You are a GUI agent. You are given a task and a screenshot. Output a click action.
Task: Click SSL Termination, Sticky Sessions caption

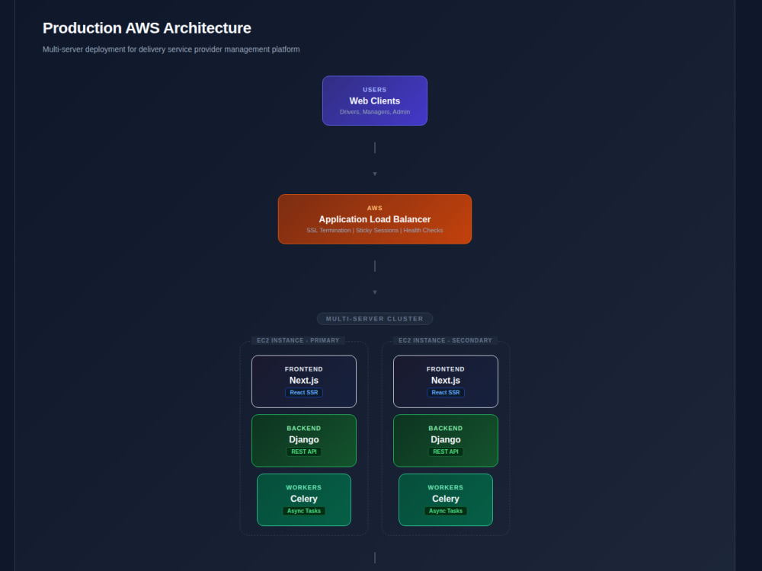click(x=375, y=231)
